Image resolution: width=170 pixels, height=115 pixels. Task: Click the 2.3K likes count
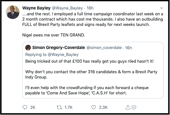103,107
